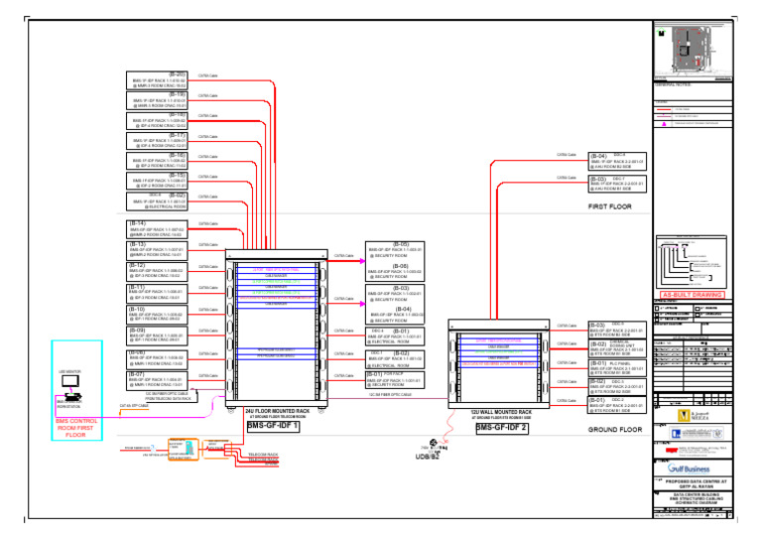
Task: Click the numbering key diagram above the stamp
Action: pyautogui.click(x=691, y=262)
